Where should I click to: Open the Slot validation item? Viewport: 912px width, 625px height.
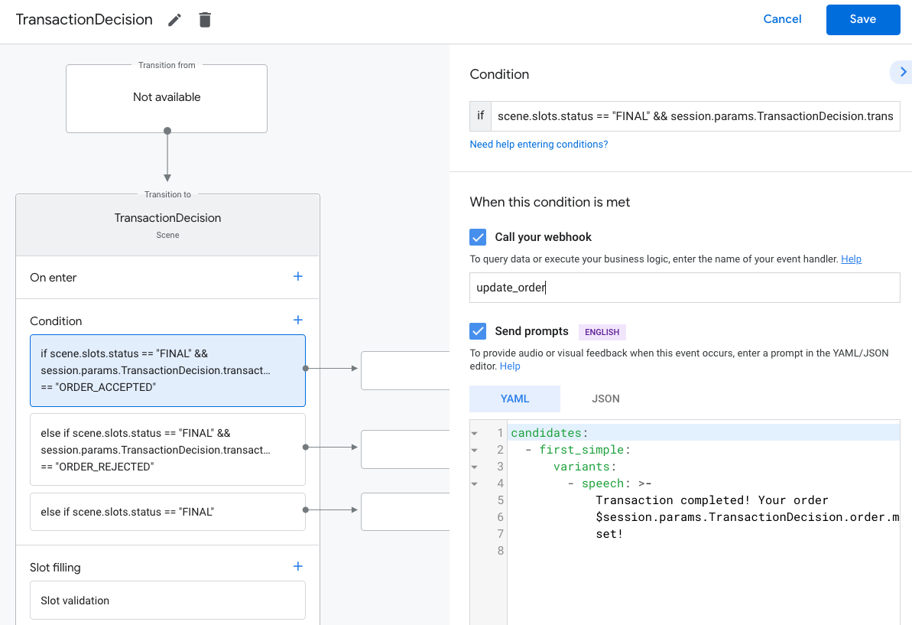click(x=167, y=601)
